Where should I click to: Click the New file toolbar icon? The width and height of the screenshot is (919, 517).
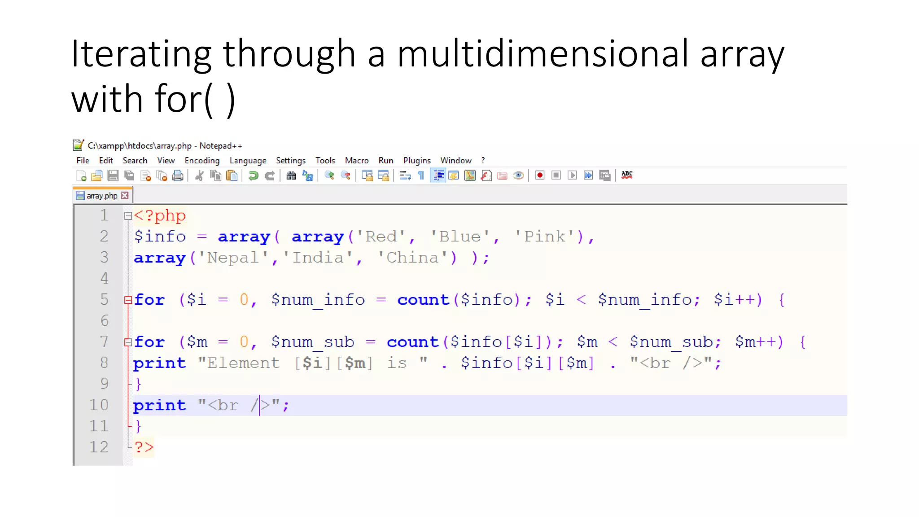(x=81, y=175)
